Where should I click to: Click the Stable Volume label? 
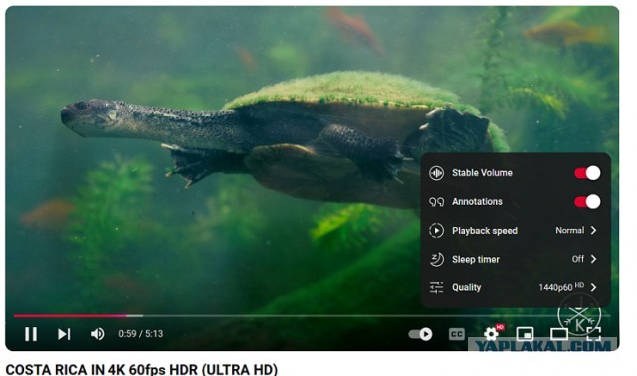point(482,173)
